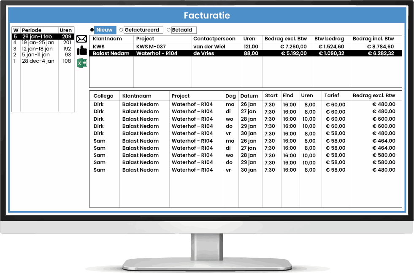
Task: Click the Bedrag incl. Btw column header
Action: click(x=373, y=39)
